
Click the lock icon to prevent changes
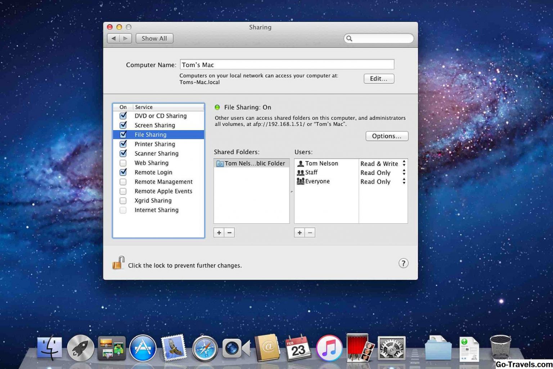(118, 263)
